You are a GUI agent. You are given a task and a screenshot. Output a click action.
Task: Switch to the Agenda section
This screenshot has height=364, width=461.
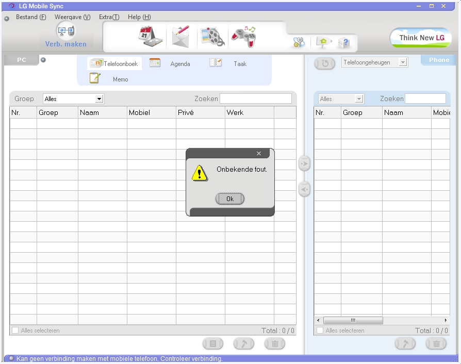coord(180,64)
